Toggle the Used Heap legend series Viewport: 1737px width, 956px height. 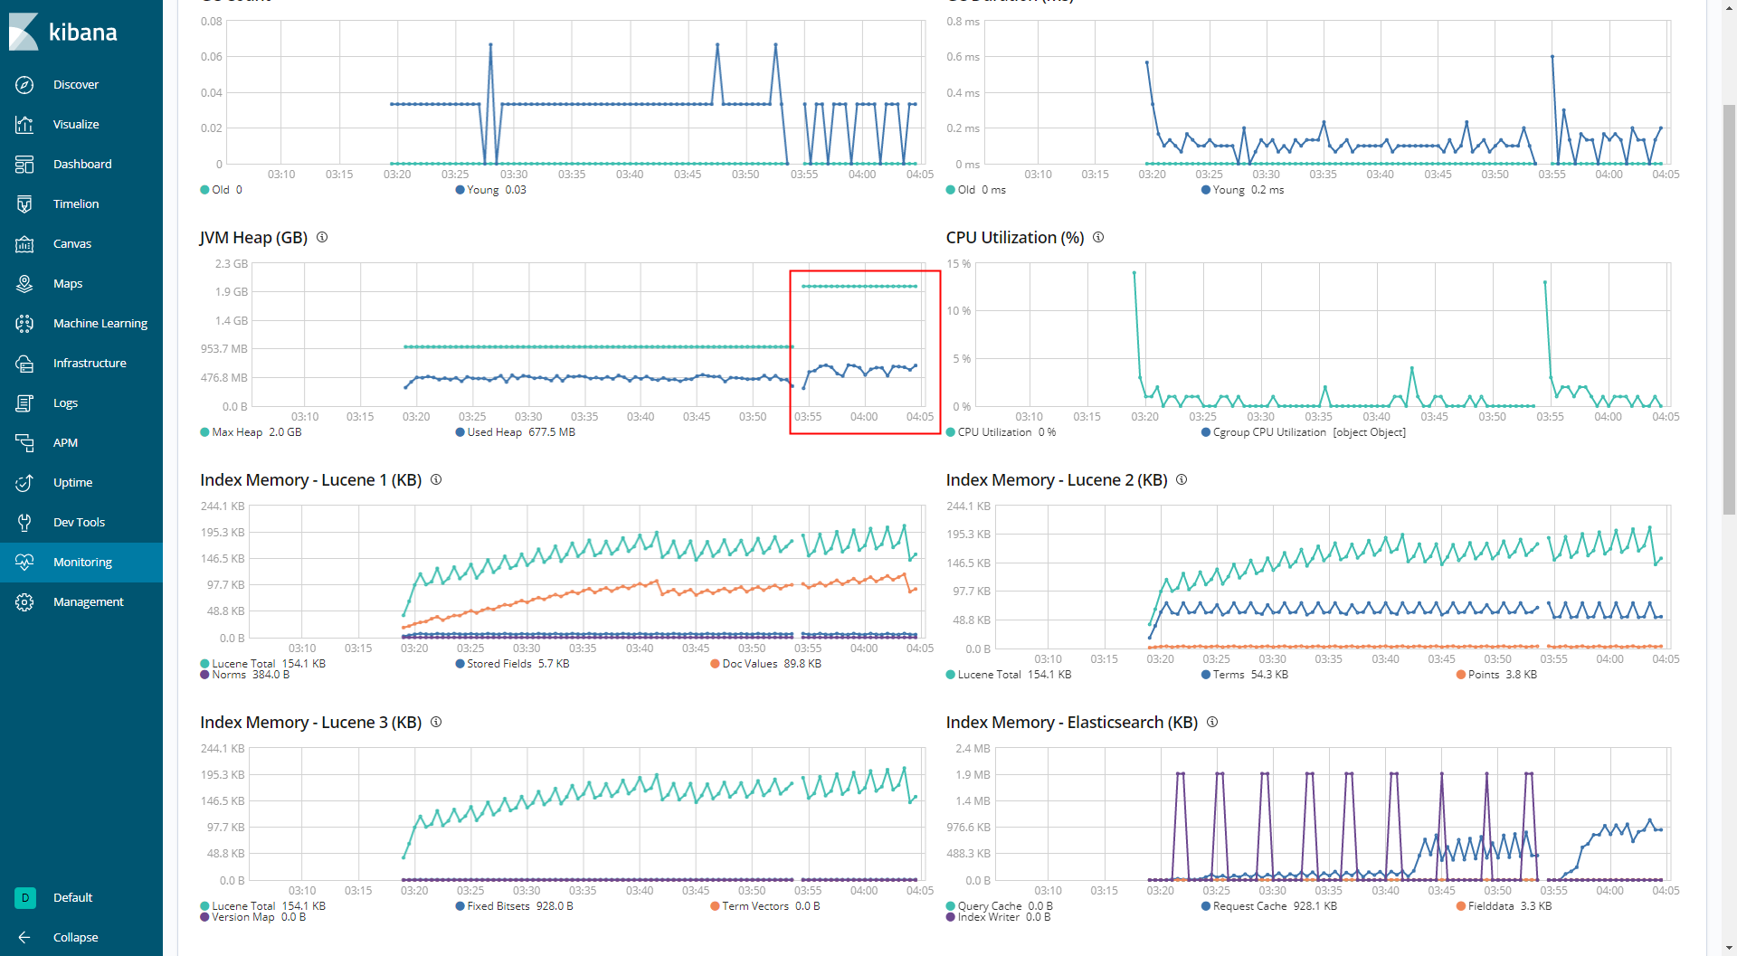[x=515, y=432]
